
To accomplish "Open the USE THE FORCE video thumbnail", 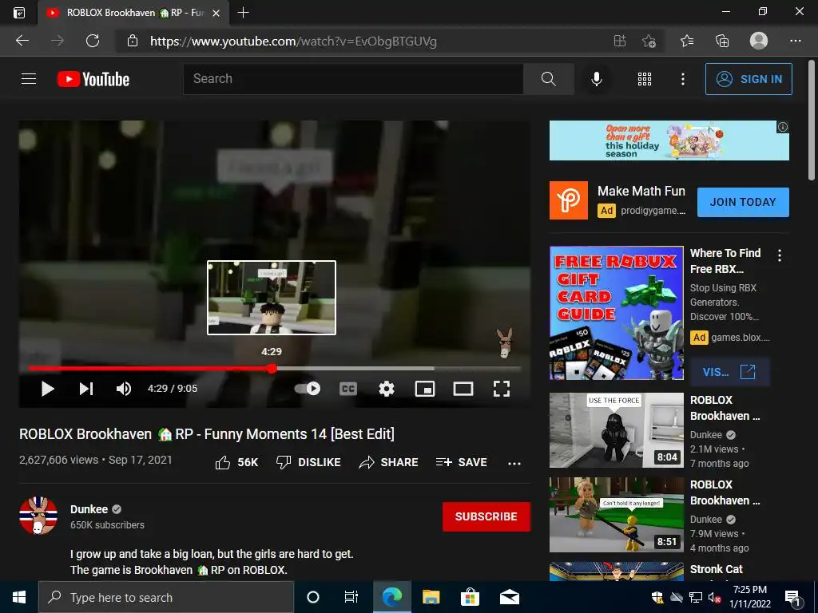I will click(617, 430).
